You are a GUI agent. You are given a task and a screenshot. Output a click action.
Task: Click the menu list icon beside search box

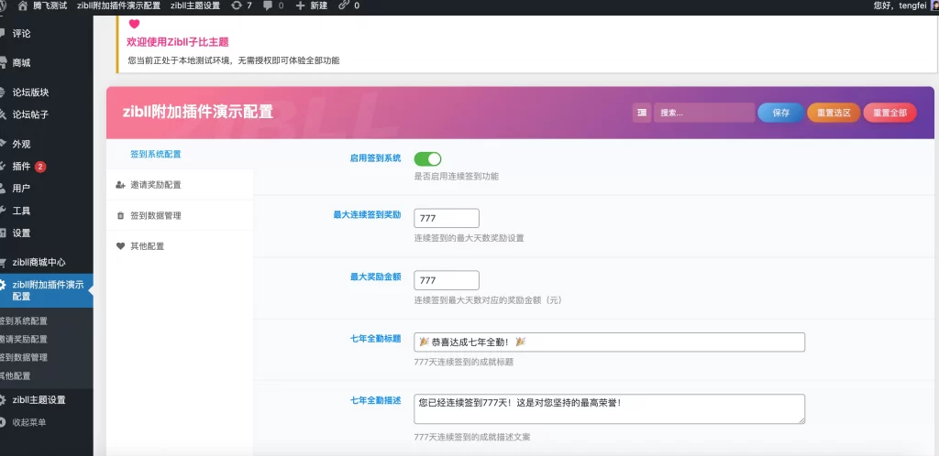642,113
